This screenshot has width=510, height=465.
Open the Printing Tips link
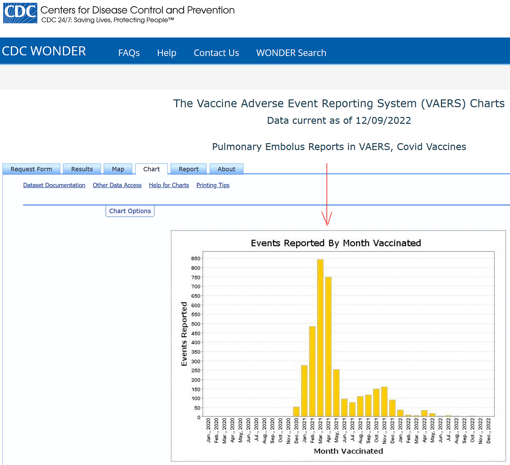(213, 185)
